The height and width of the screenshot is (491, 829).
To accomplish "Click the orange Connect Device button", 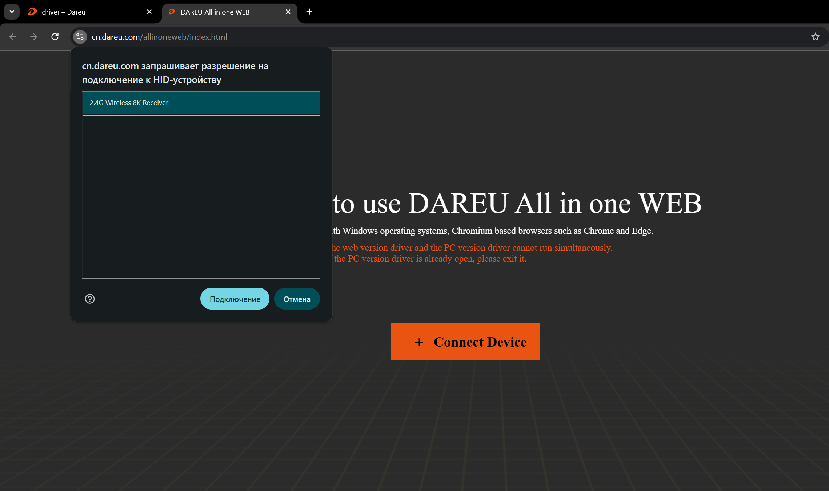I will pos(465,342).
